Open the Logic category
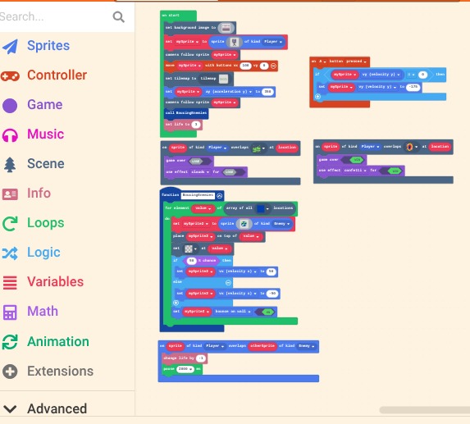Screen dimensions: 470x424 pos(43,253)
